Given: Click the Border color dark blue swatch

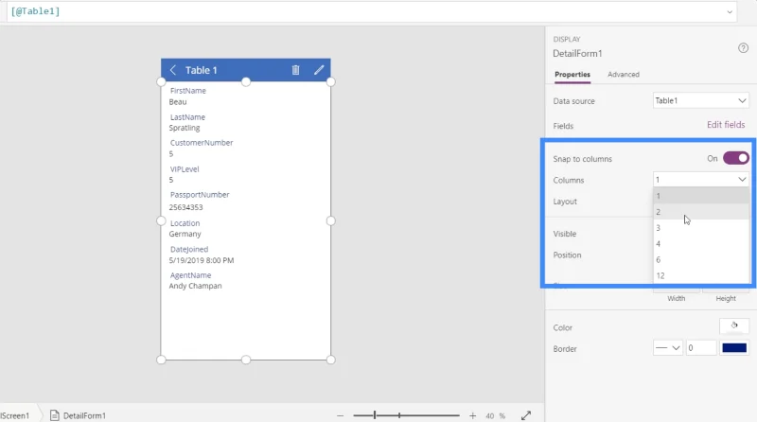Looking at the screenshot, I should point(734,347).
